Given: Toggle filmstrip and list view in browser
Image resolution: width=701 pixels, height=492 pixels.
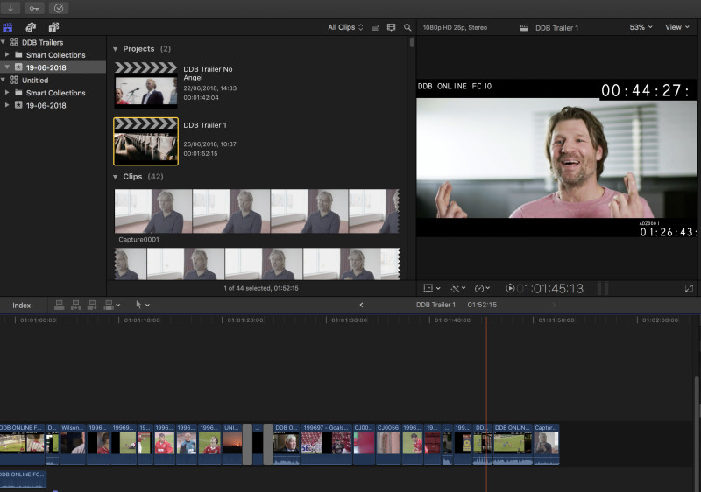Looking at the screenshot, I should pos(391,27).
